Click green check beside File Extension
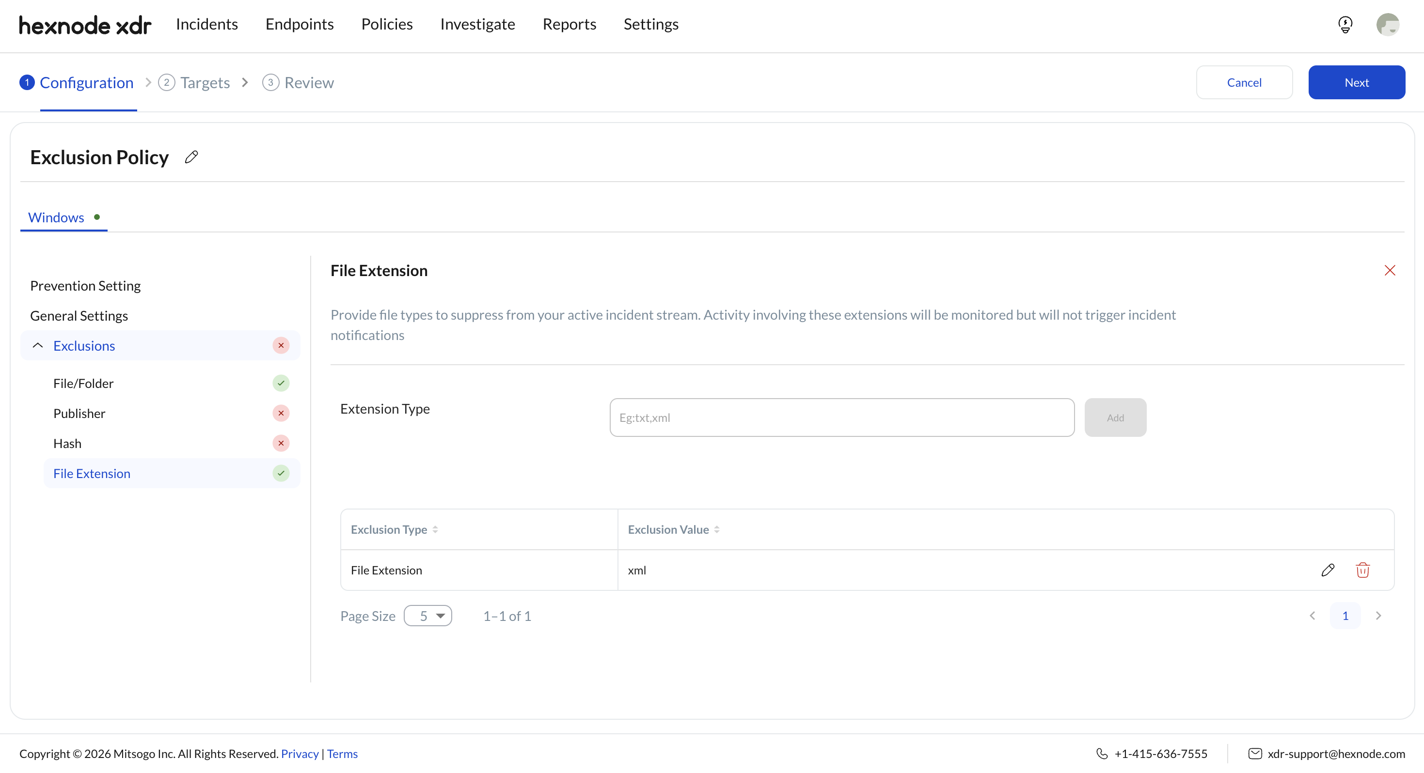Viewport: 1424px width, 773px height. click(281, 474)
